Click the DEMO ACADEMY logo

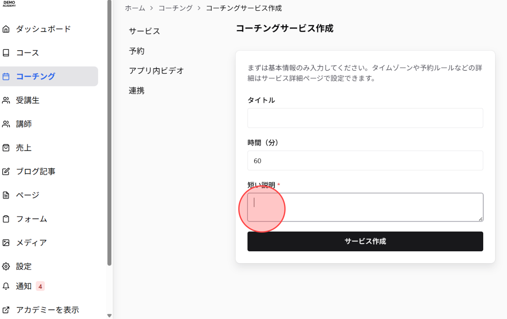coord(9,4)
